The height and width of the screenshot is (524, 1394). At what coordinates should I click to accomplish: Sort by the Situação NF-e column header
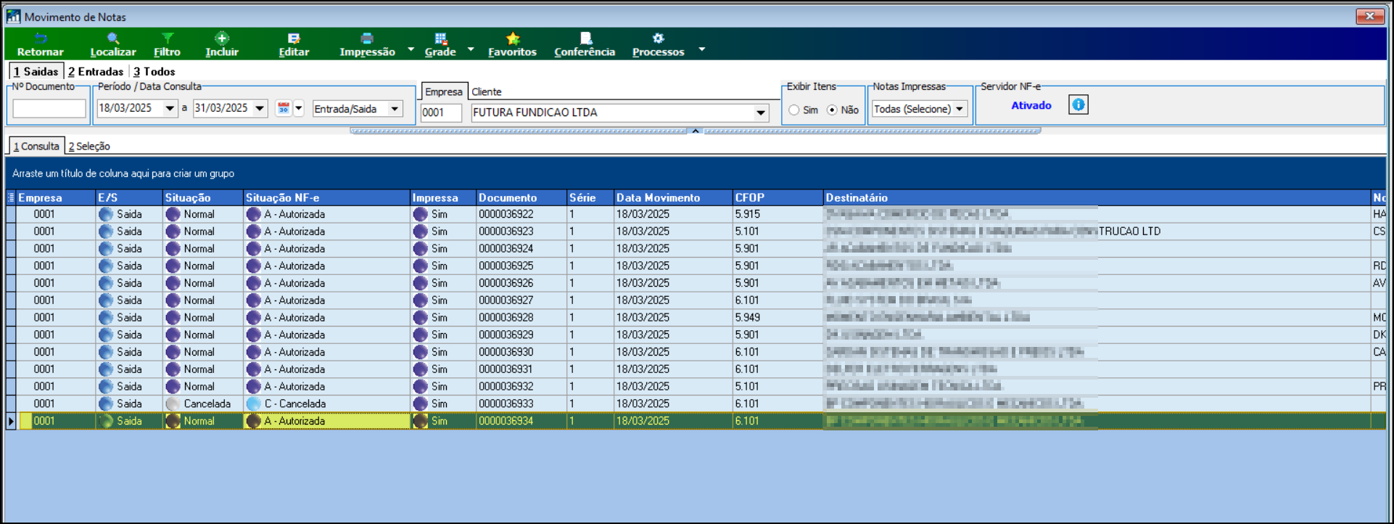point(326,197)
